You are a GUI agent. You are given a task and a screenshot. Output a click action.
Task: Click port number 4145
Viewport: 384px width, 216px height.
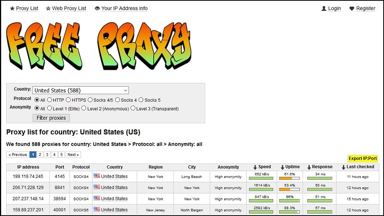(x=60, y=176)
